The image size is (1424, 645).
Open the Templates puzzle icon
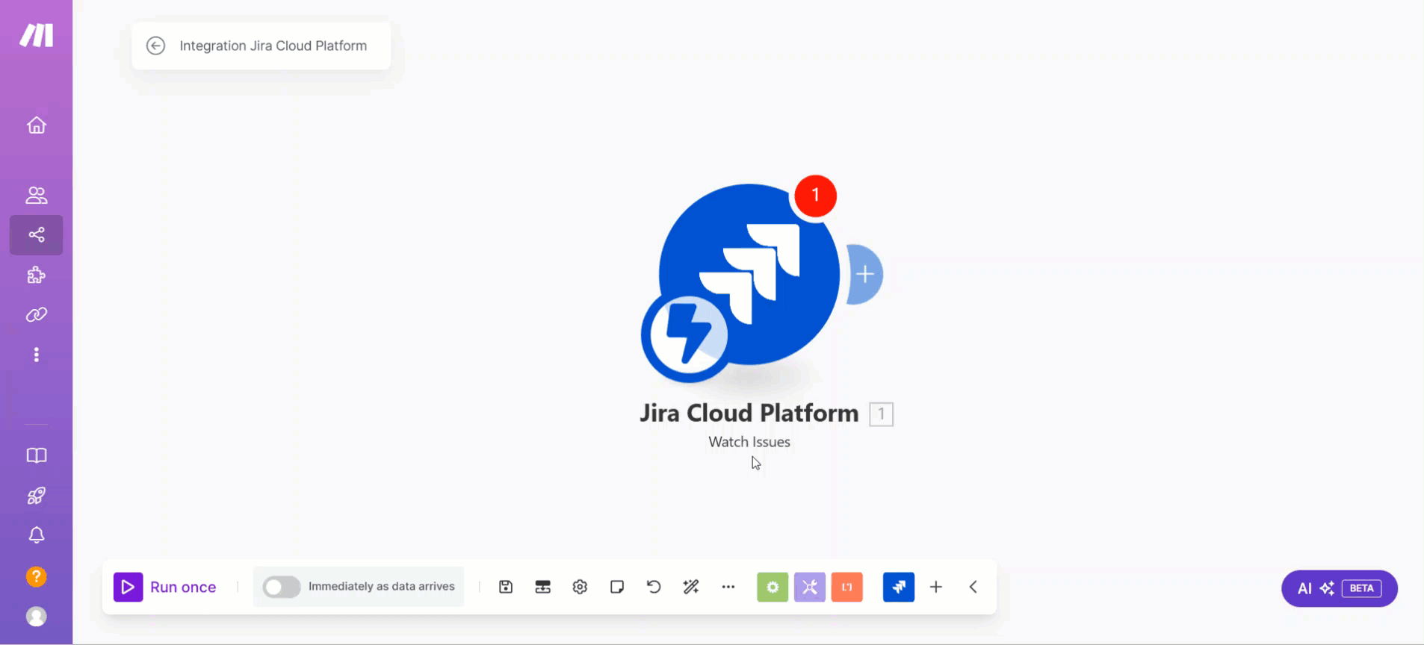click(37, 275)
